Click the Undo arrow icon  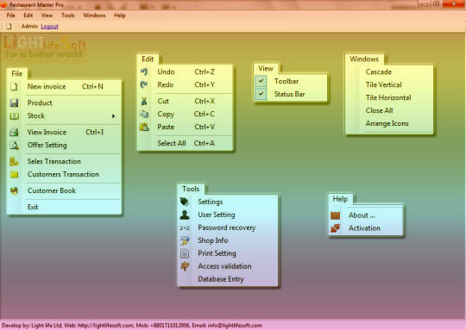click(x=144, y=72)
